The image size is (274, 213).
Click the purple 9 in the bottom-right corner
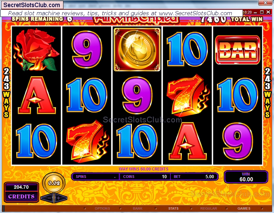tap(238, 141)
